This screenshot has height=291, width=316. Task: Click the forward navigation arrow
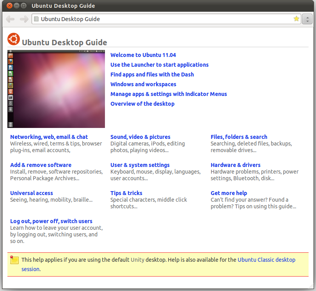coord(24,19)
